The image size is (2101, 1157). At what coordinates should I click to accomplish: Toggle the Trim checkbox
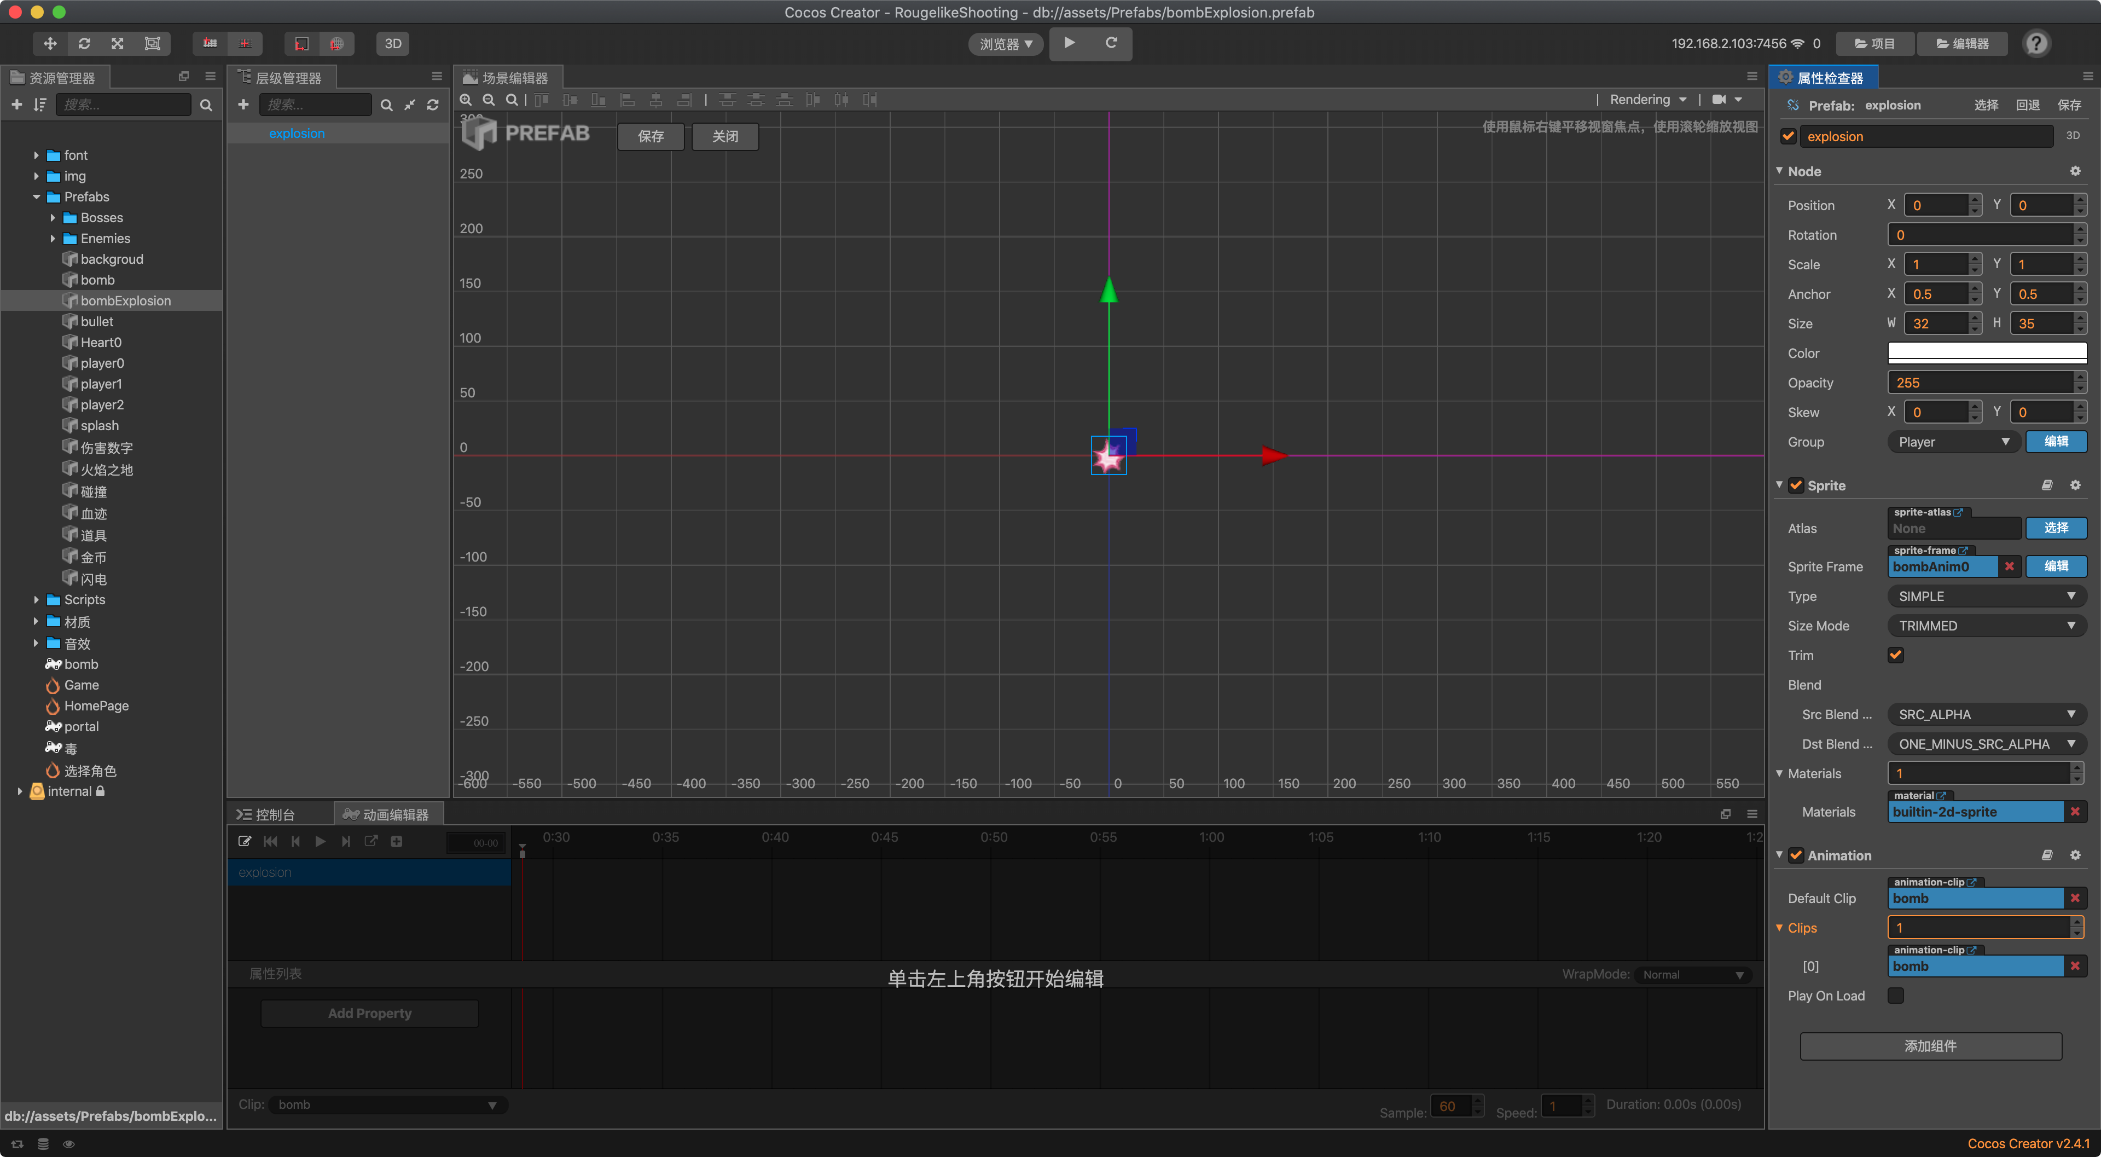1895,655
